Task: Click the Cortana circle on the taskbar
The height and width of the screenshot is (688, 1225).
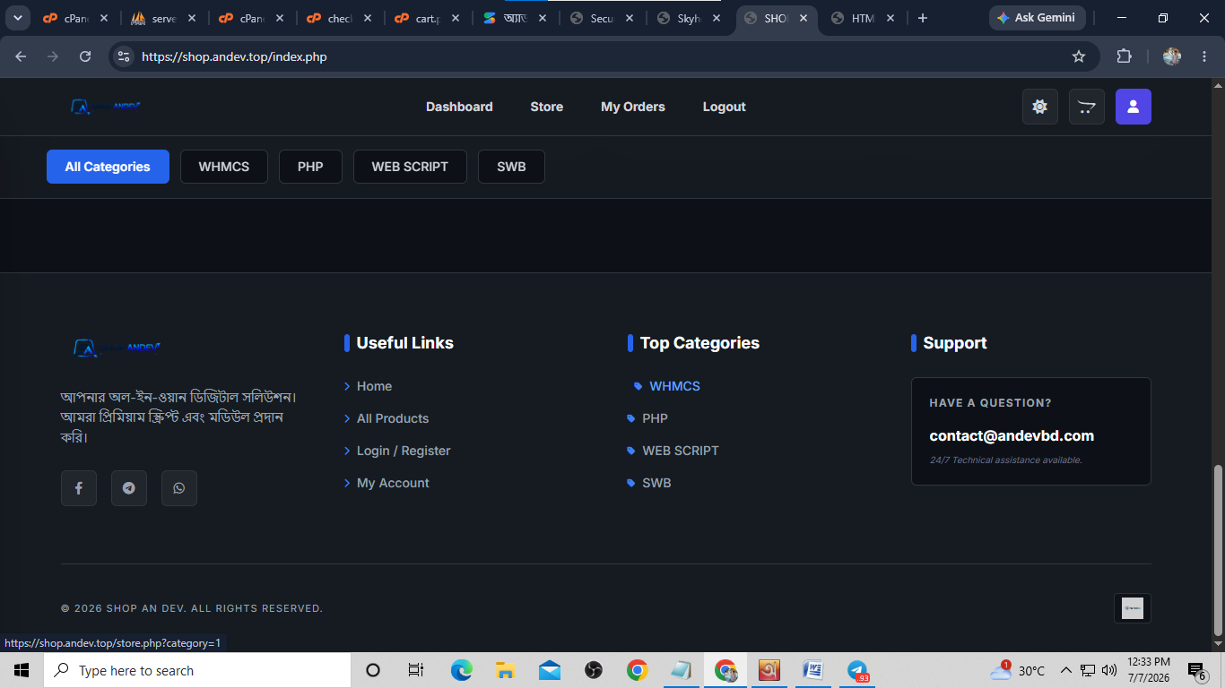Action: (x=373, y=670)
